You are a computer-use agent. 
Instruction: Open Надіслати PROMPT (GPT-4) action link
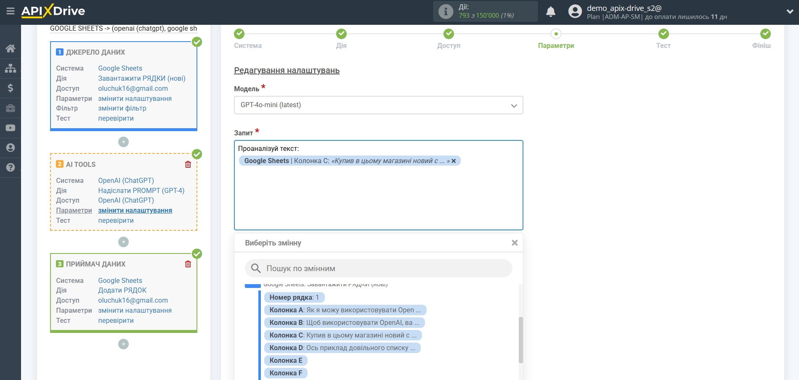point(141,190)
